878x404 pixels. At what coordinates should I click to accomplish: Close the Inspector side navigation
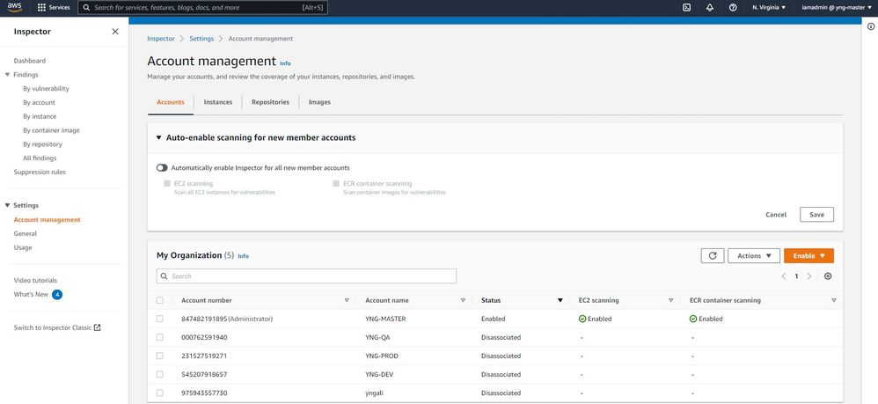tap(115, 32)
